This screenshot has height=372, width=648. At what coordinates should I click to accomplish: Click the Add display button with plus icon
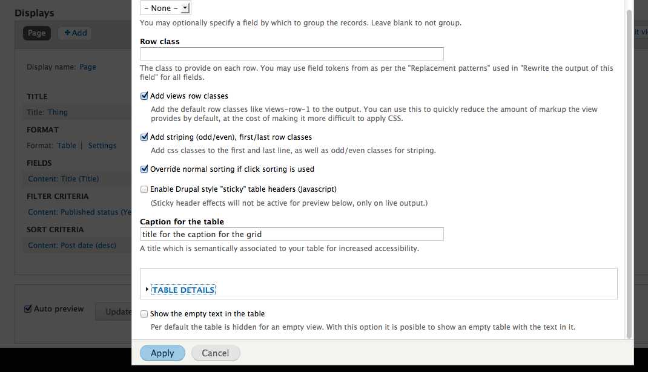pyautogui.click(x=74, y=33)
